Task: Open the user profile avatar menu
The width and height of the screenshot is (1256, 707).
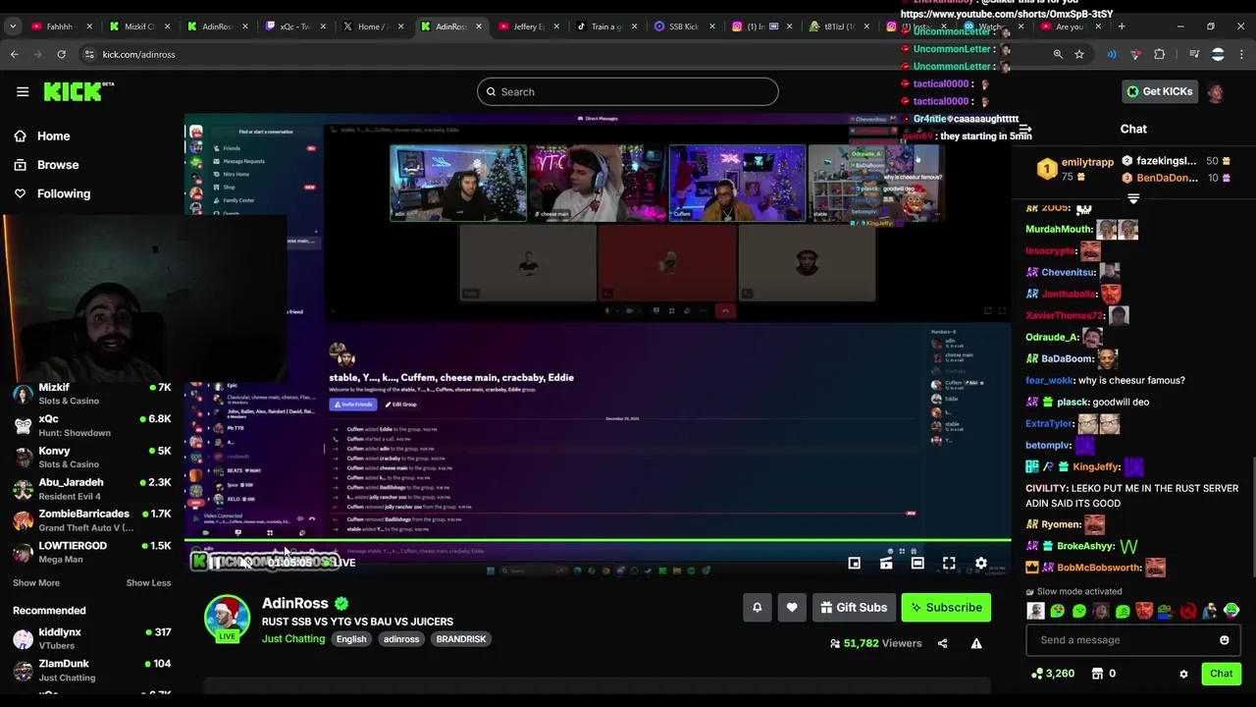Action: tap(1216, 92)
